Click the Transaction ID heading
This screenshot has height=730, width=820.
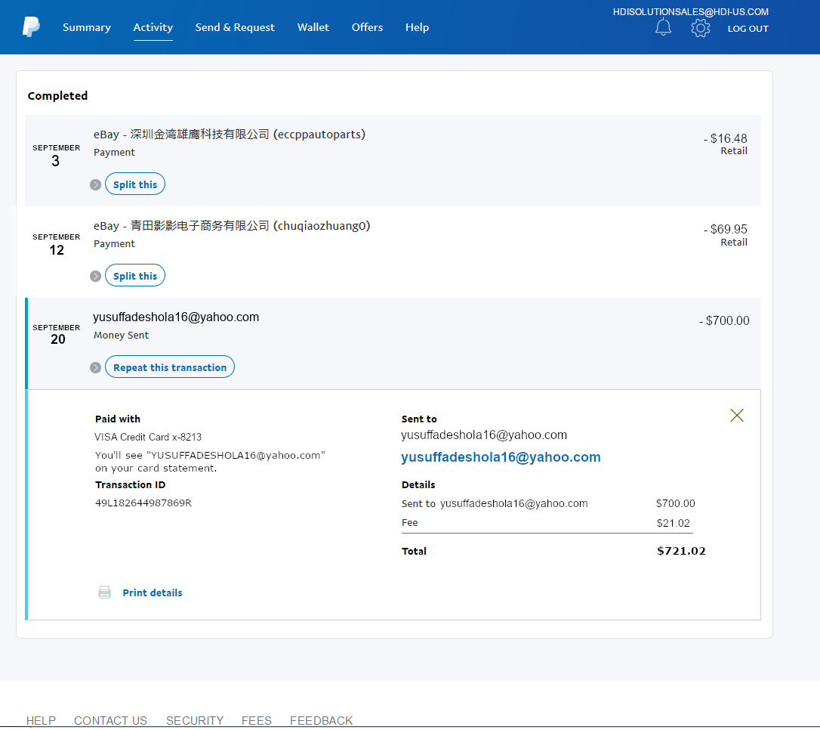(x=130, y=485)
